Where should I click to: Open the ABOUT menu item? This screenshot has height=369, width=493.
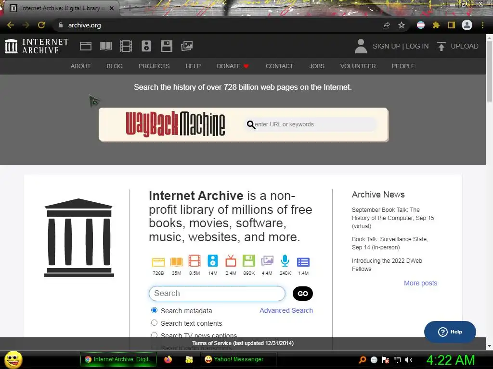pos(80,66)
